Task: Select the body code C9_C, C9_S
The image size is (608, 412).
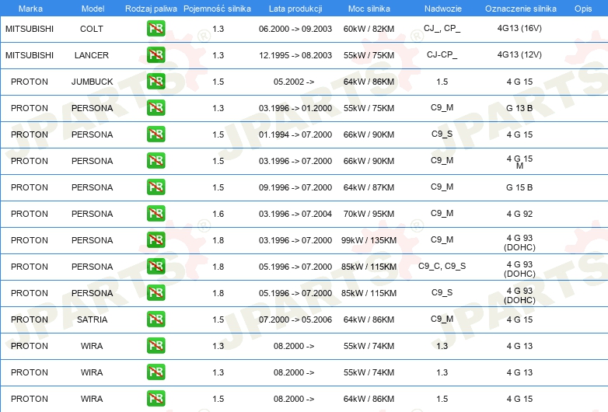Action: [442, 266]
